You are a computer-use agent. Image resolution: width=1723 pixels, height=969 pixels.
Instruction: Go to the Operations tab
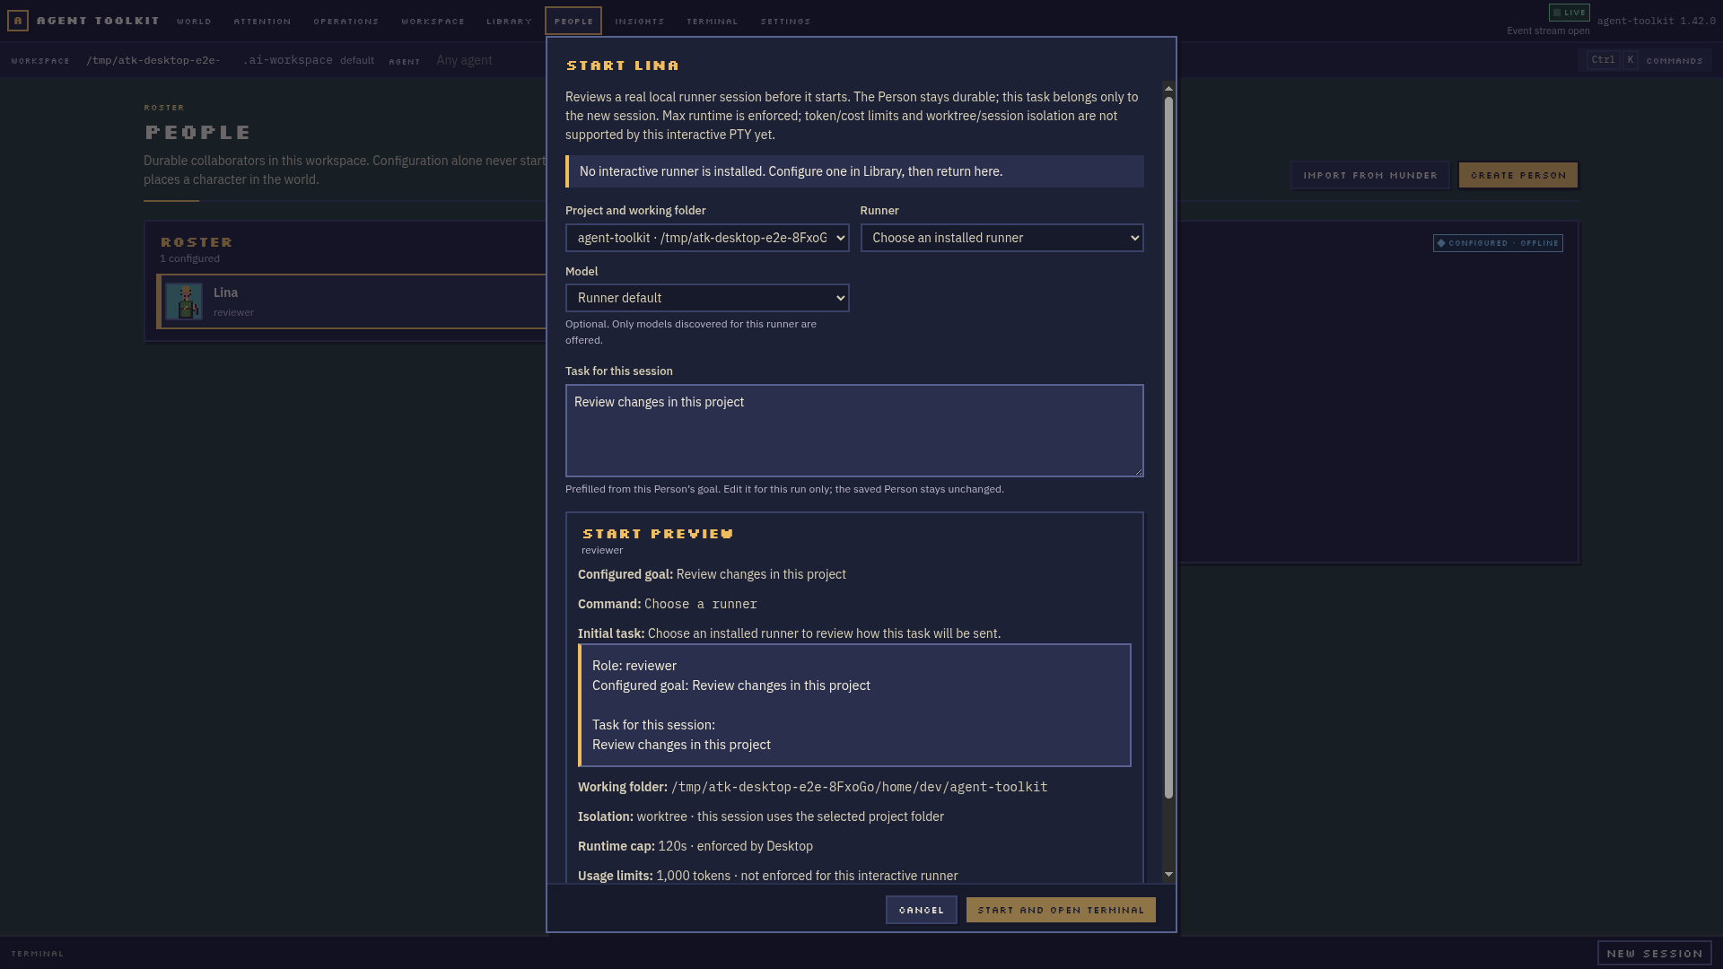pos(345,21)
